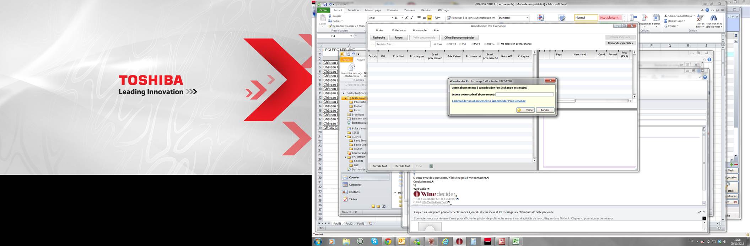Open the Arial font name dropdown in Excel

[x=392, y=18]
